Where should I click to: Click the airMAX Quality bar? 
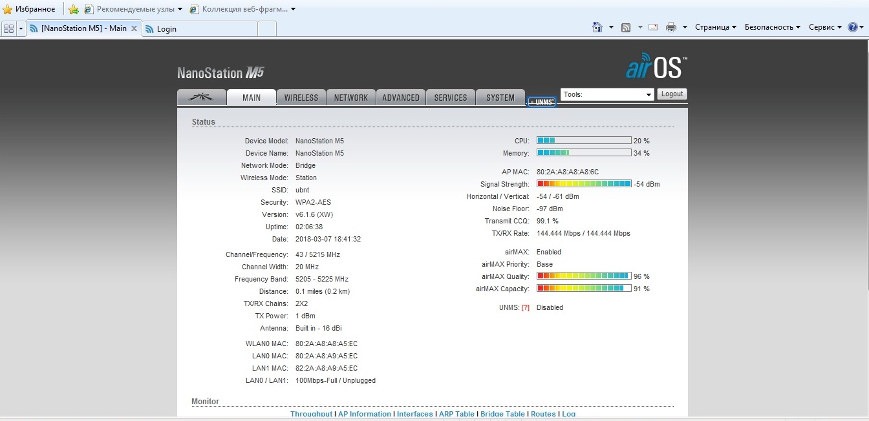(584, 276)
